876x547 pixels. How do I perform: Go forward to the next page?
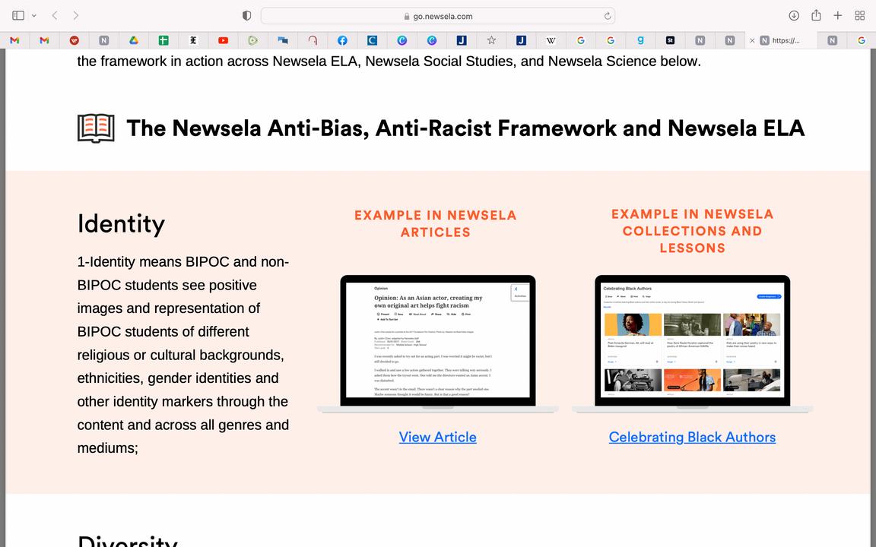[75, 16]
